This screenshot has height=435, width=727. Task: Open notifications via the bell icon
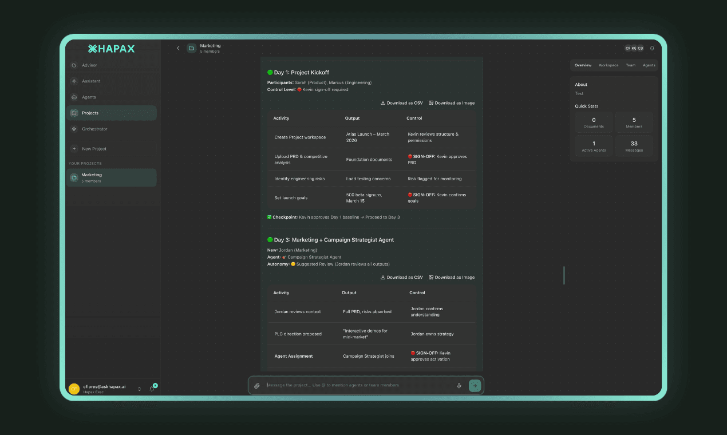coord(651,48)
